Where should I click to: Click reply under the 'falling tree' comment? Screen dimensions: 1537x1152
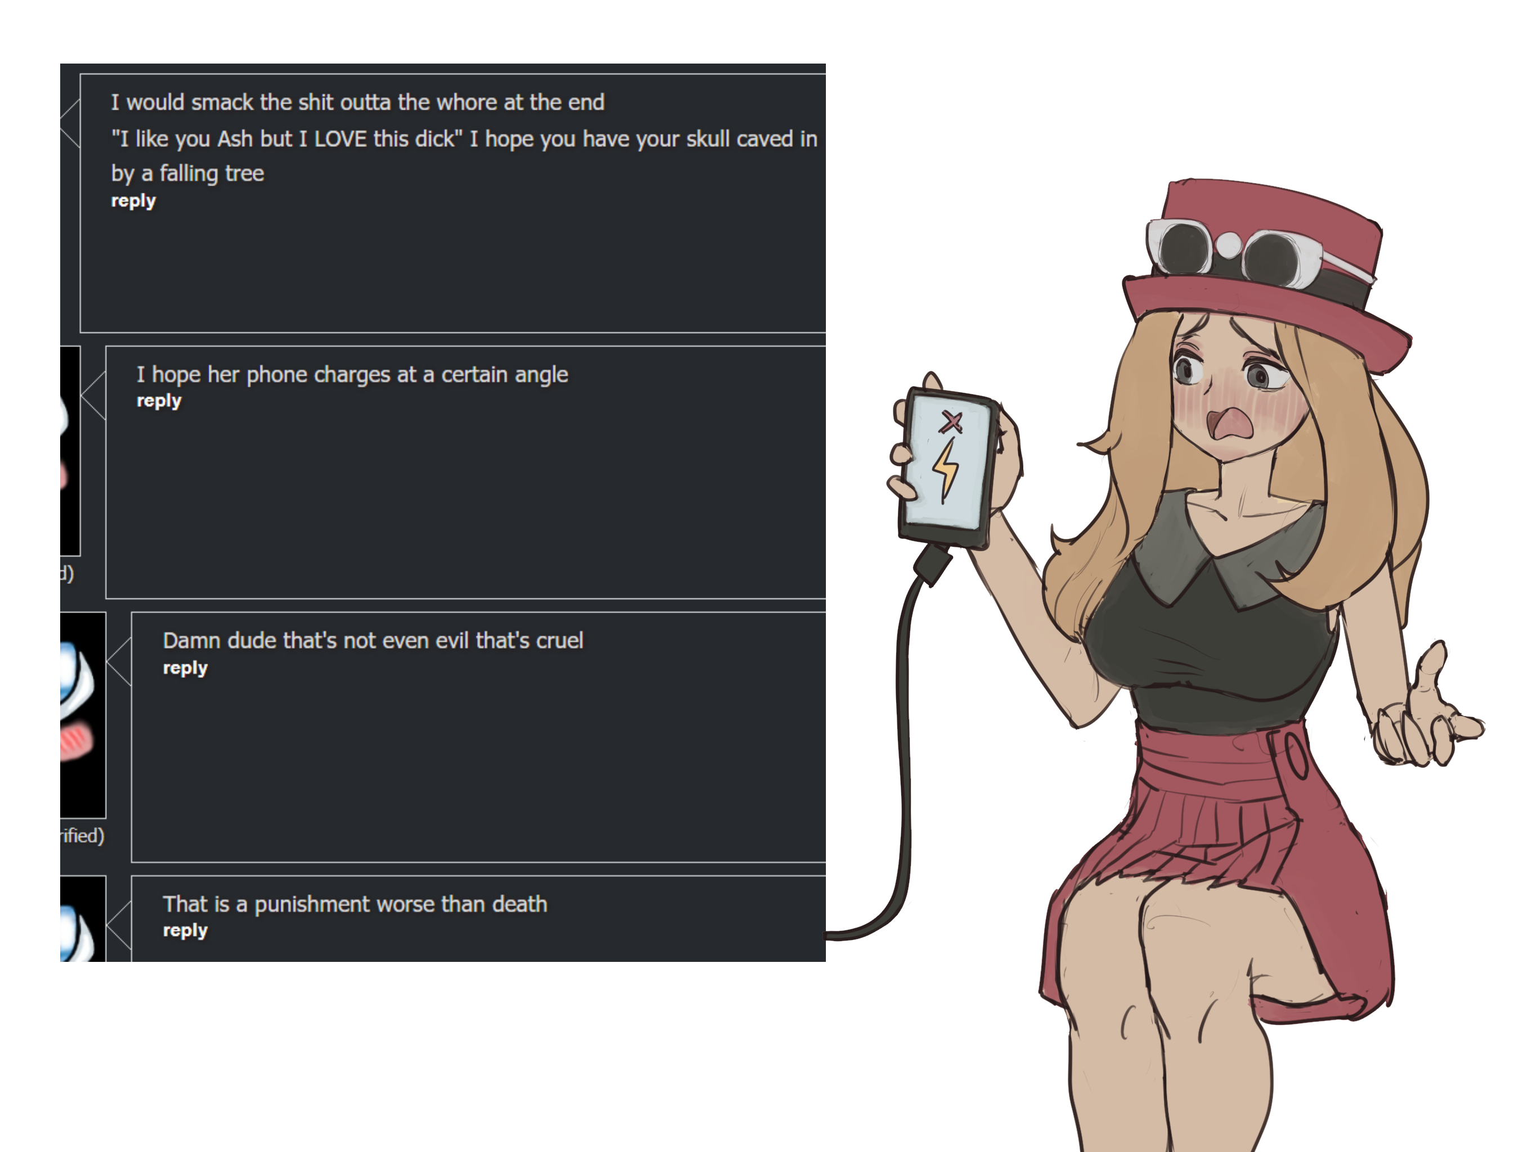point(133,201)
